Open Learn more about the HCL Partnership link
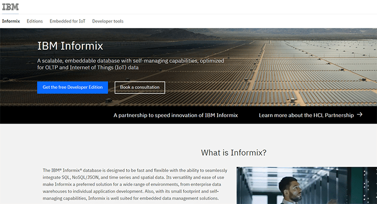This screenshot has width=377, height=204. click(306, 116)
